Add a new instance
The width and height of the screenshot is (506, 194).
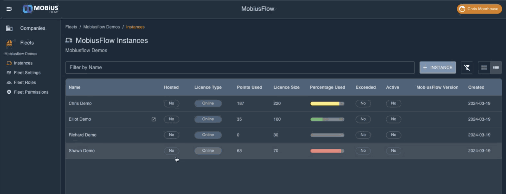(x=437, y=68)
